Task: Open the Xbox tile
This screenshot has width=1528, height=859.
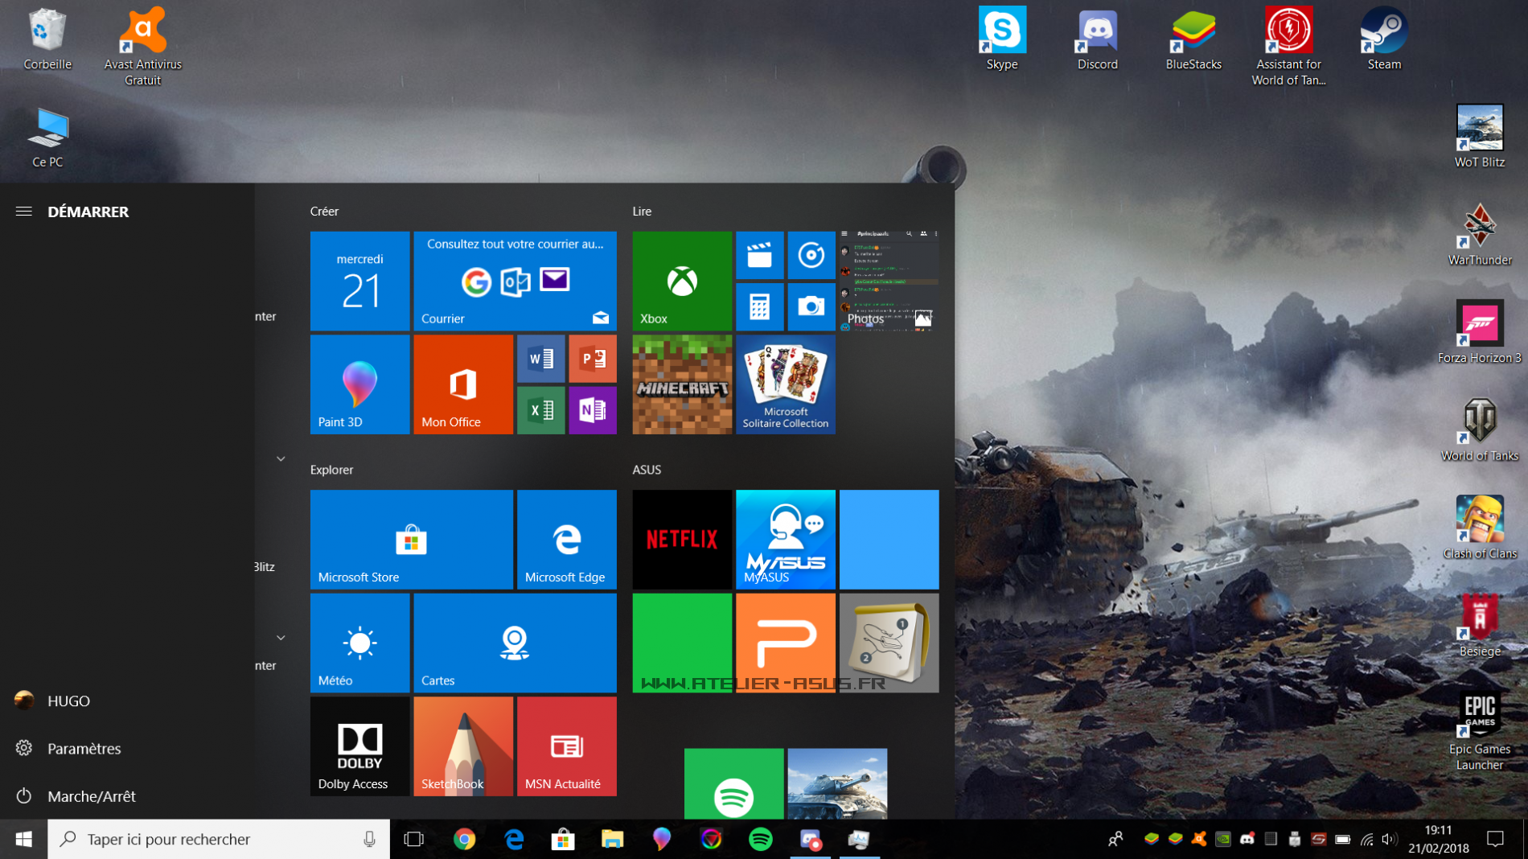Action: pos(681,281)
